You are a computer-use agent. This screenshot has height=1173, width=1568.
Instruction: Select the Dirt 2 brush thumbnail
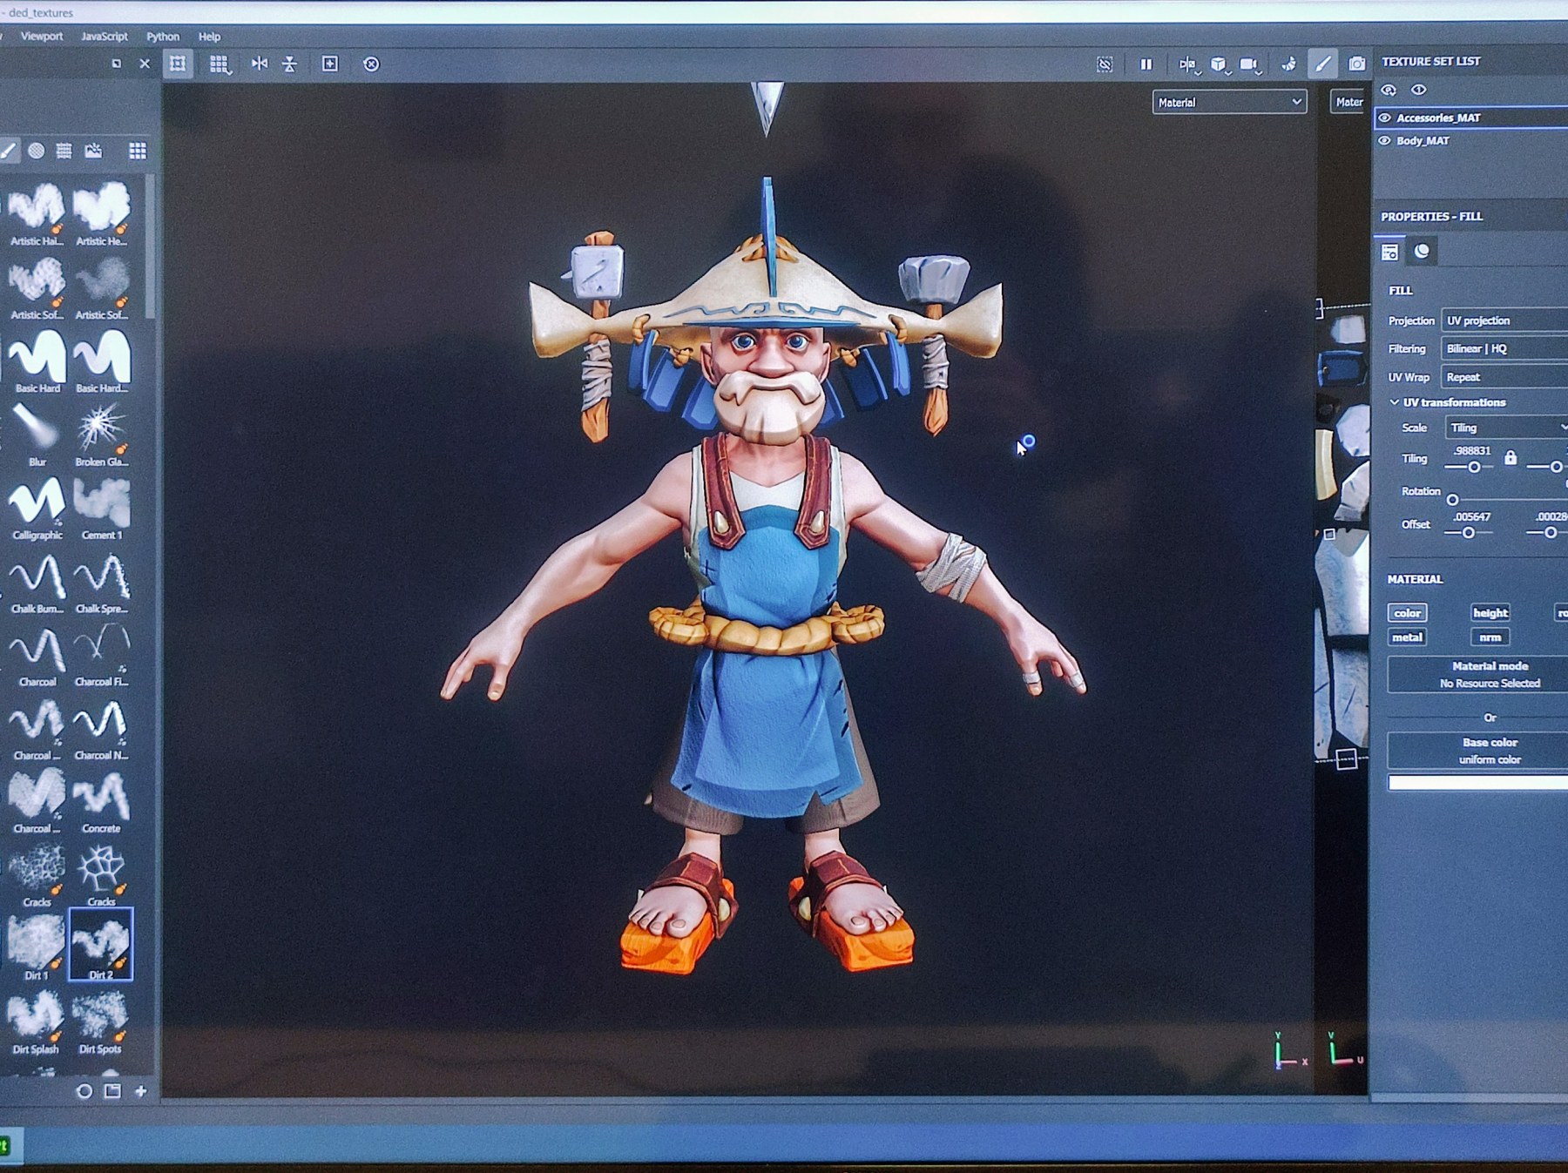coord(101,945)
